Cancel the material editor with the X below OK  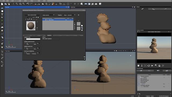pyautogui.click(x=84, y=59)
